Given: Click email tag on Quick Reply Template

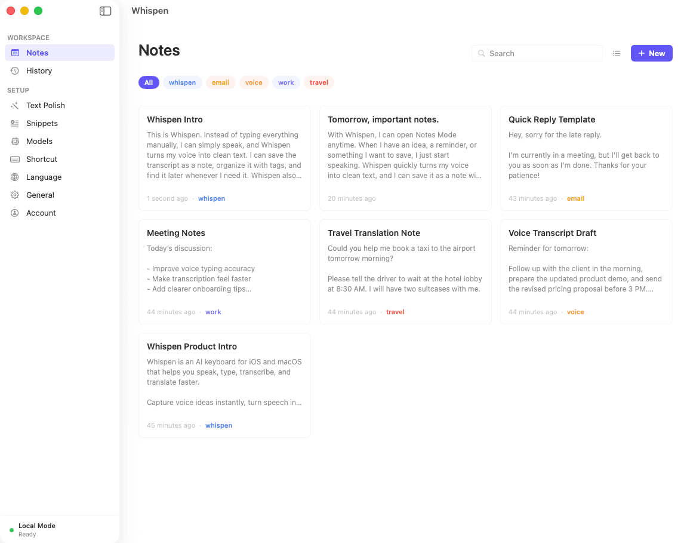Looking at the screenshot, I should (575, 198).
